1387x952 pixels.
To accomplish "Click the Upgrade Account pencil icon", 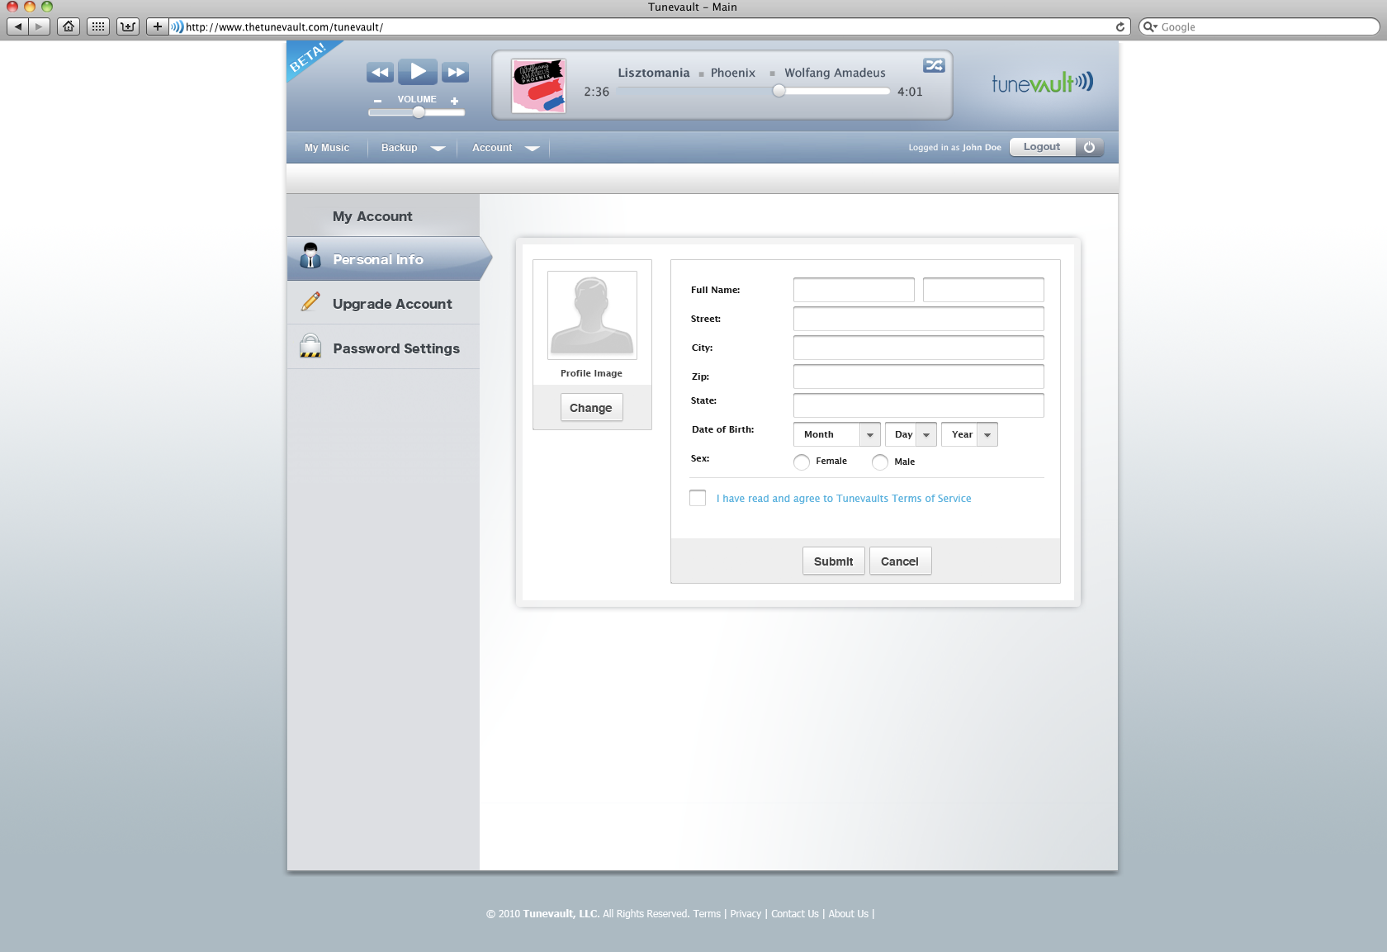I will [310, 302].
